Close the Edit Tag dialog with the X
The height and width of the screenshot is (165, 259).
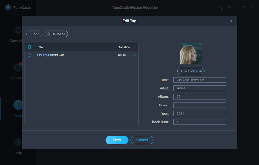(x=231, y=21)
